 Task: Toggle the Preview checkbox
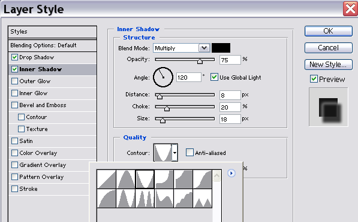tap(314, 79)
